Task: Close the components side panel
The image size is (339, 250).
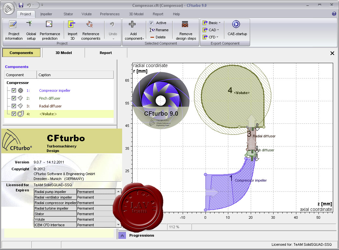Action: pyautogui.click(x=332, y=53)
